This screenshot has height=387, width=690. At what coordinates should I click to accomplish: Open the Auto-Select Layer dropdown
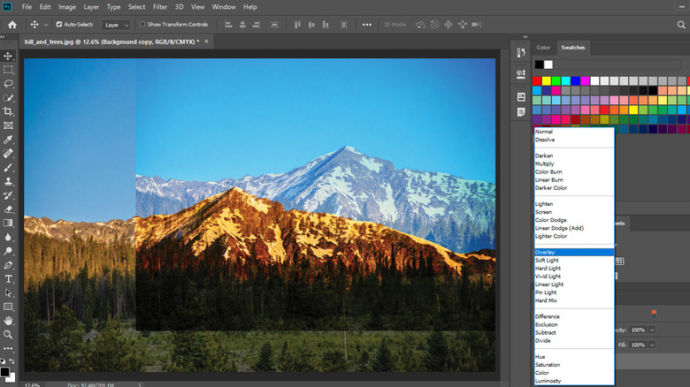coord(114,25)
